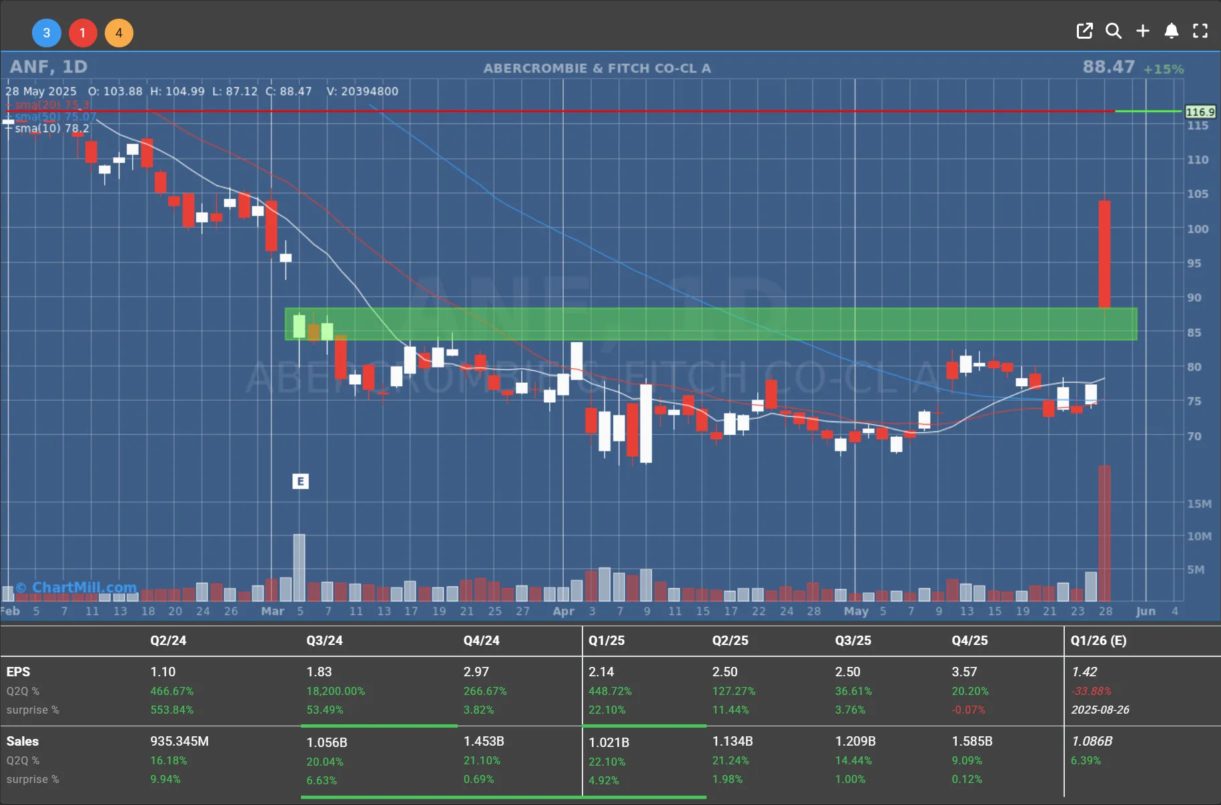1221x805 pixels.
Task: Click the Q3/25 column header
Action: coord(853,640)
